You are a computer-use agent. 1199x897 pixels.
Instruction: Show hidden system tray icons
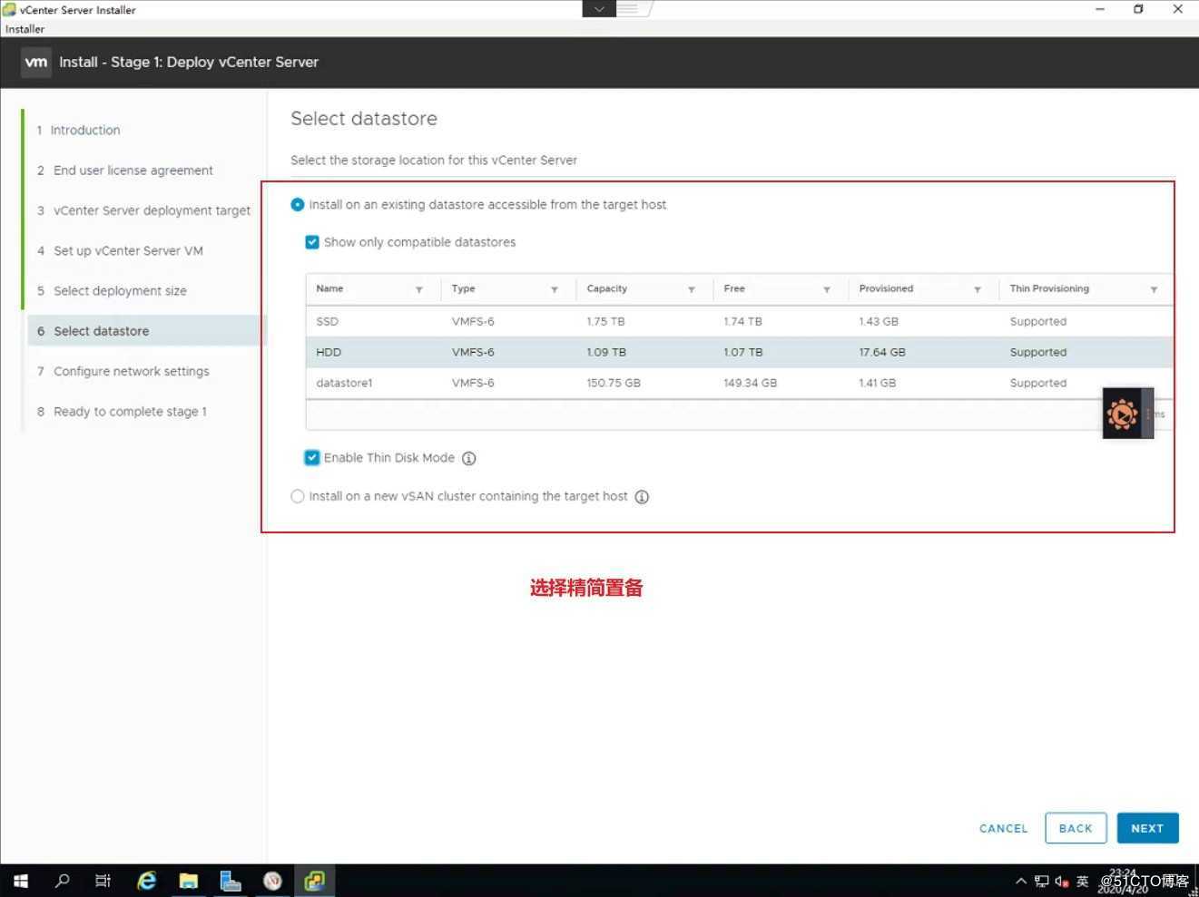click(1021, 881)
